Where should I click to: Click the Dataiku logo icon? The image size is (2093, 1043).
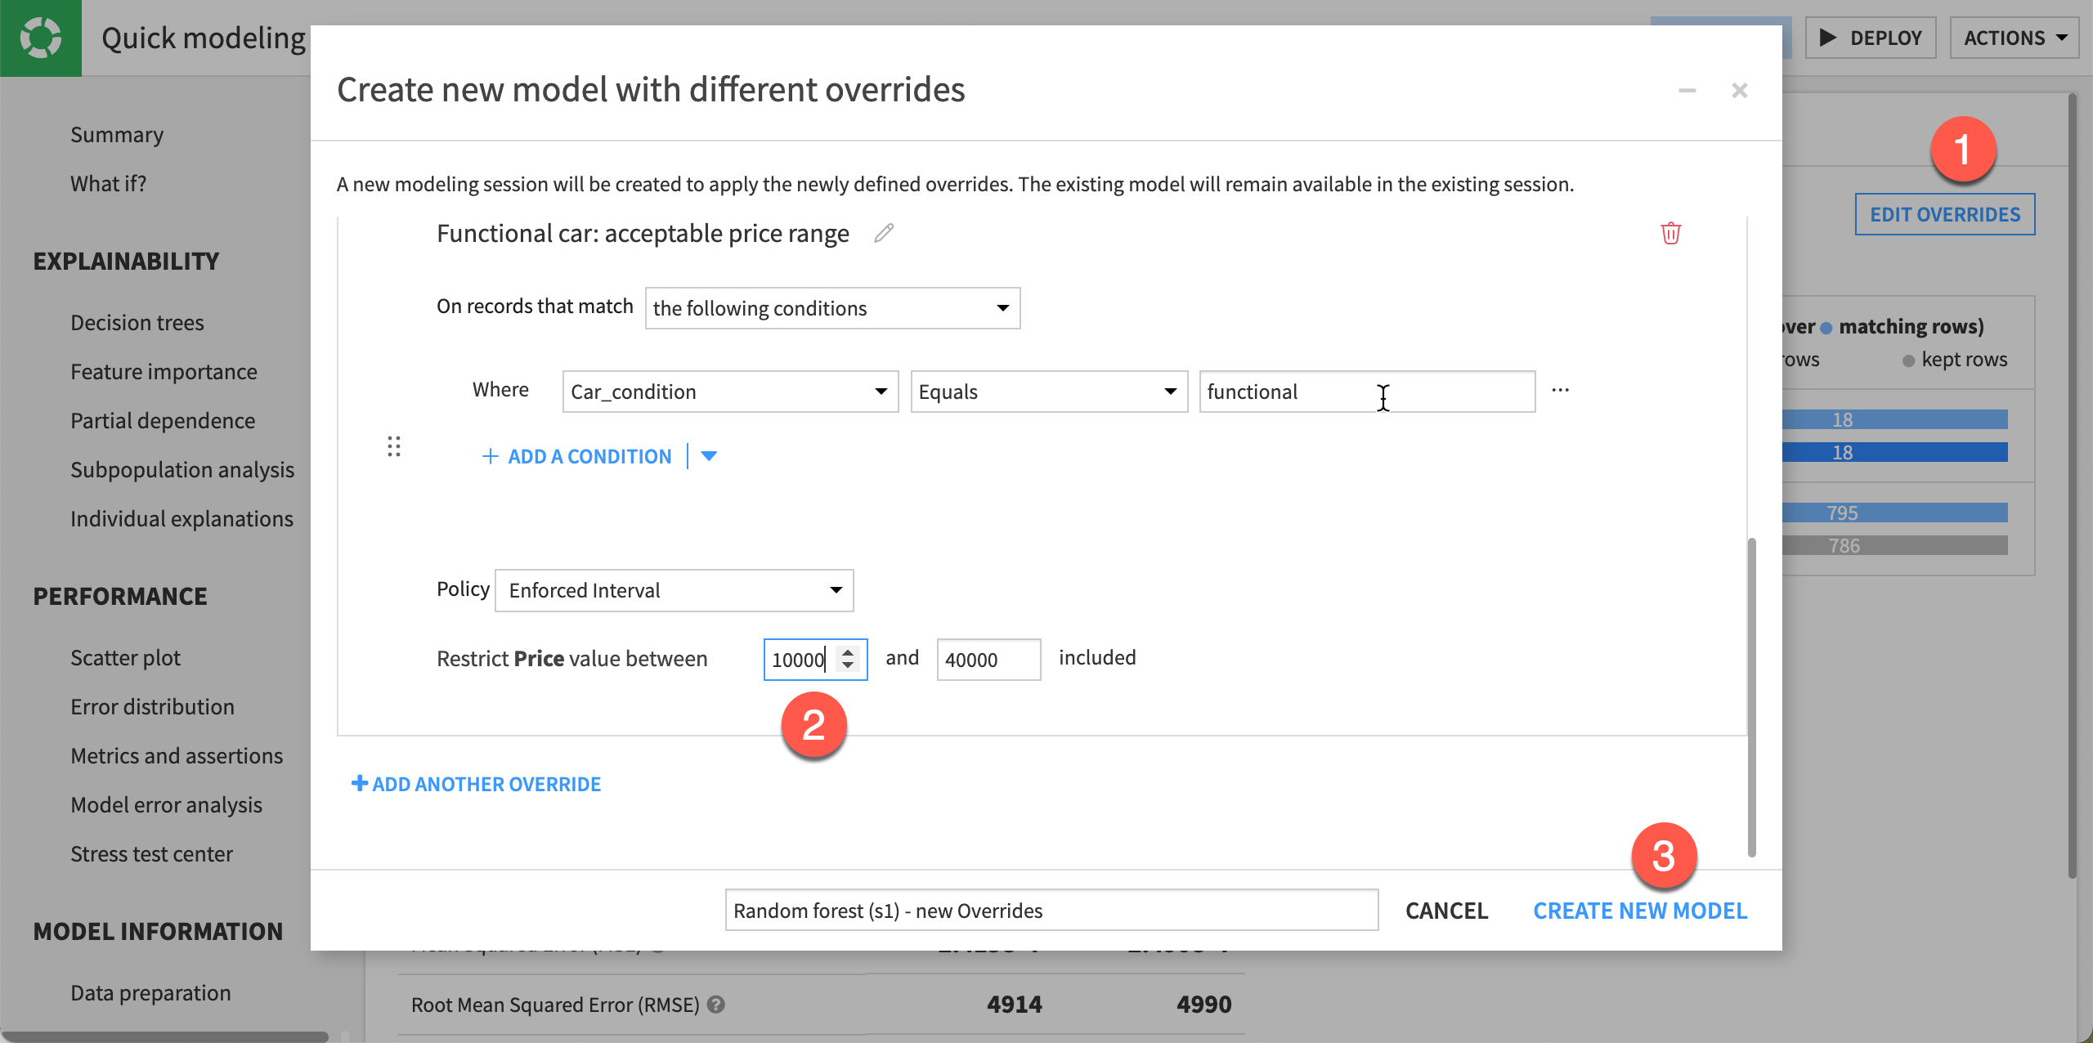[x=40, y=37]
